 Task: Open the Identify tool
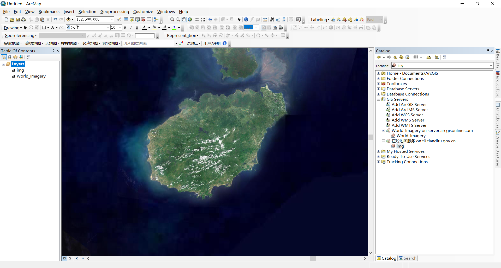[246, 19]
